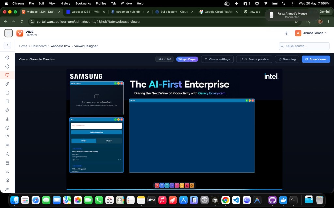Viewport: 334px width, 208px height.
Task: Open Chrome three-dot menu
Action: click(x=329, y=22)
